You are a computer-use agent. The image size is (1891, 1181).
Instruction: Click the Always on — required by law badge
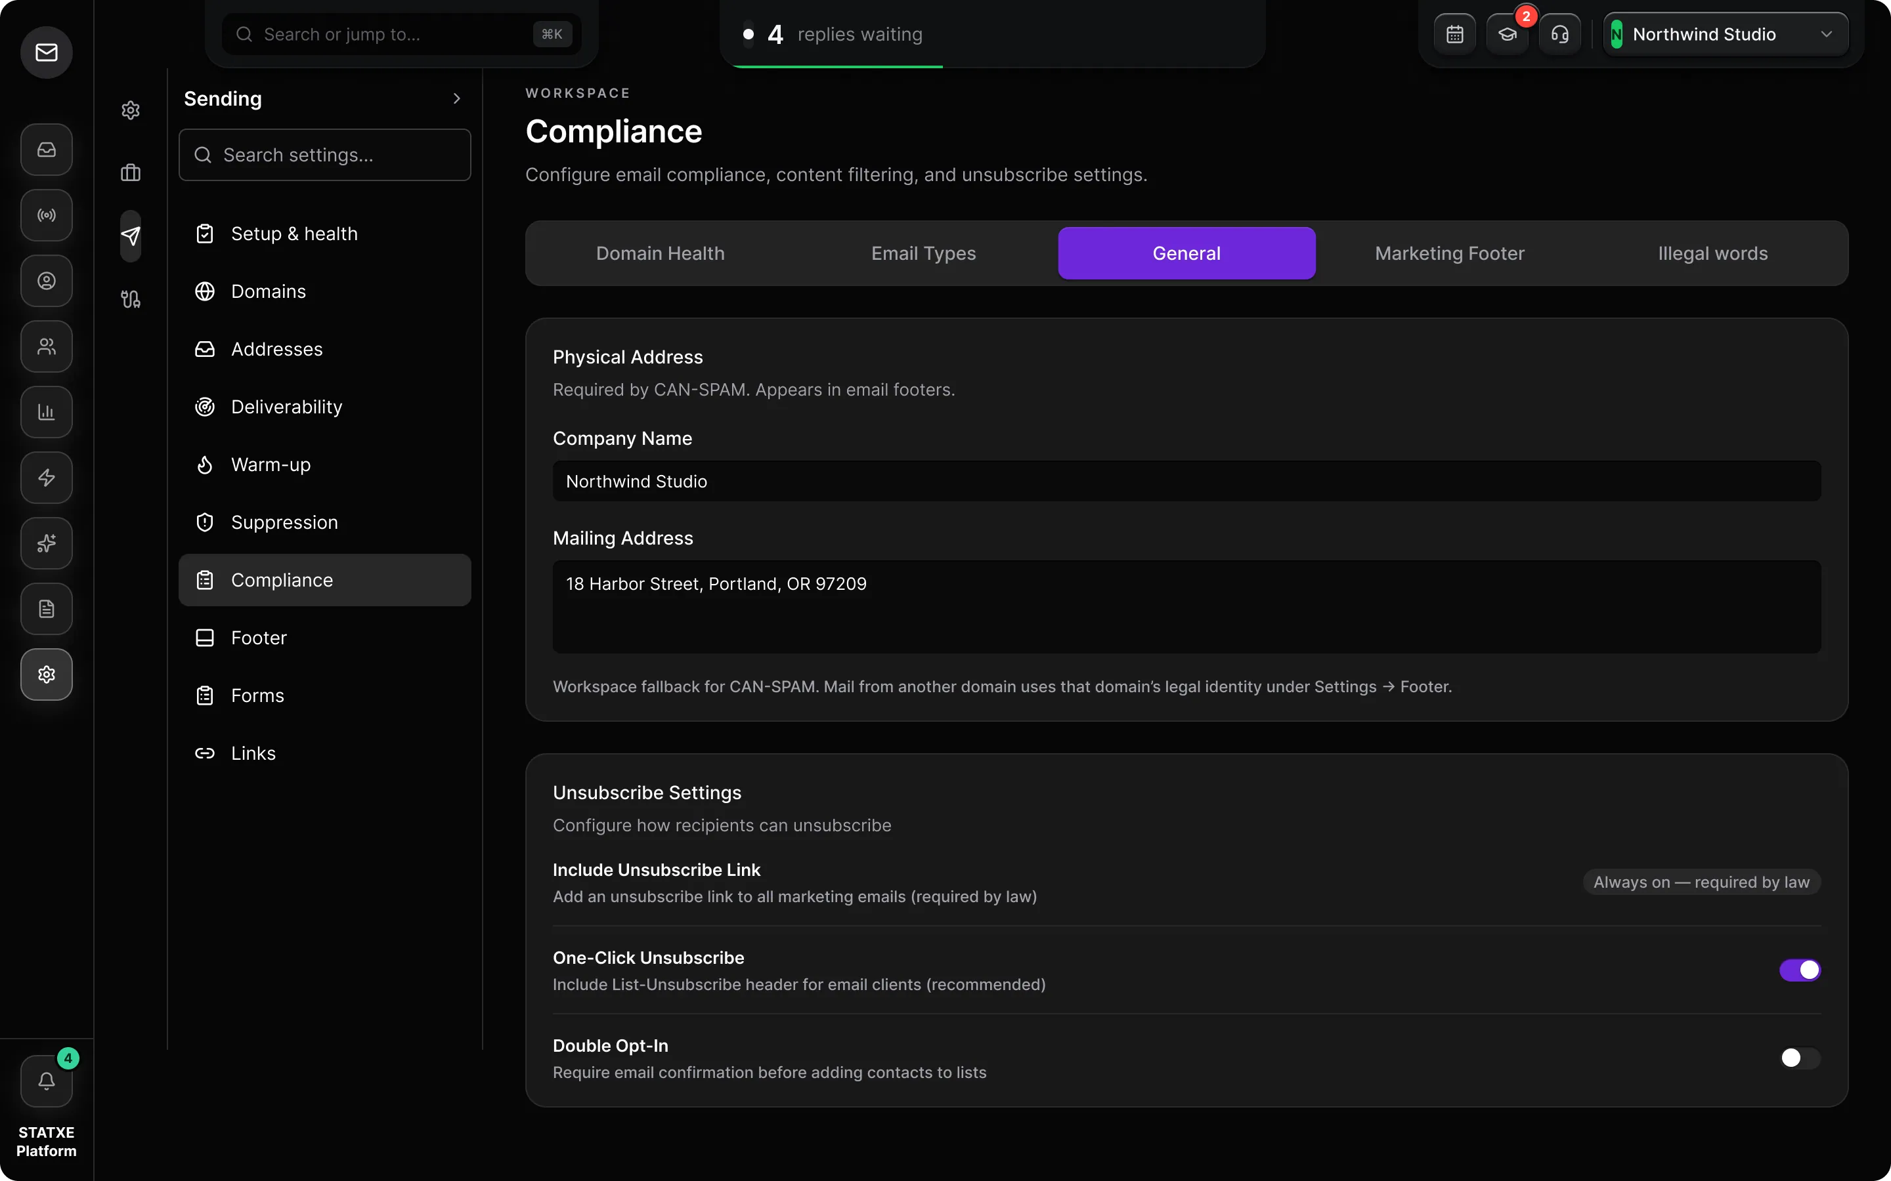[1701, 882]
